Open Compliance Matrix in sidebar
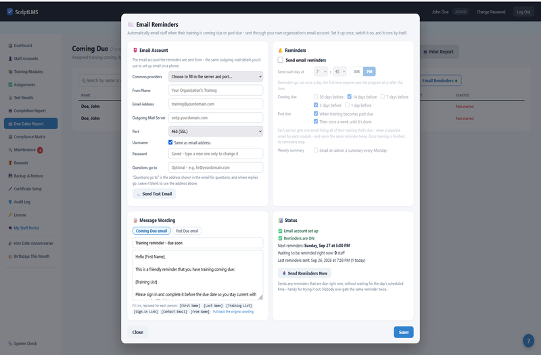541x355 pixels. (x=30, y=137)
